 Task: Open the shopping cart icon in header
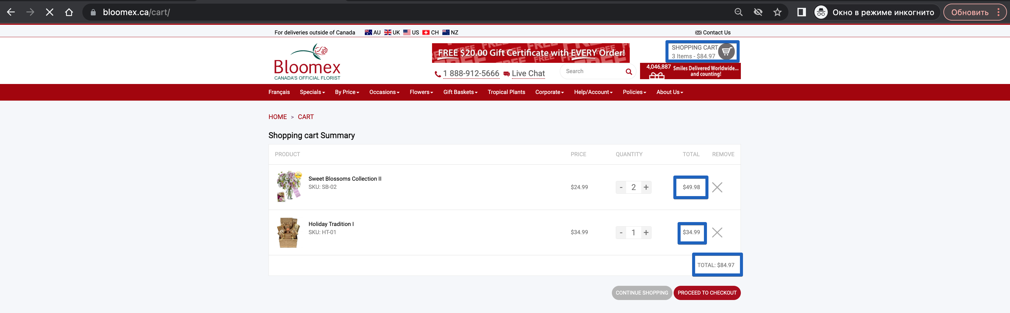726,51
